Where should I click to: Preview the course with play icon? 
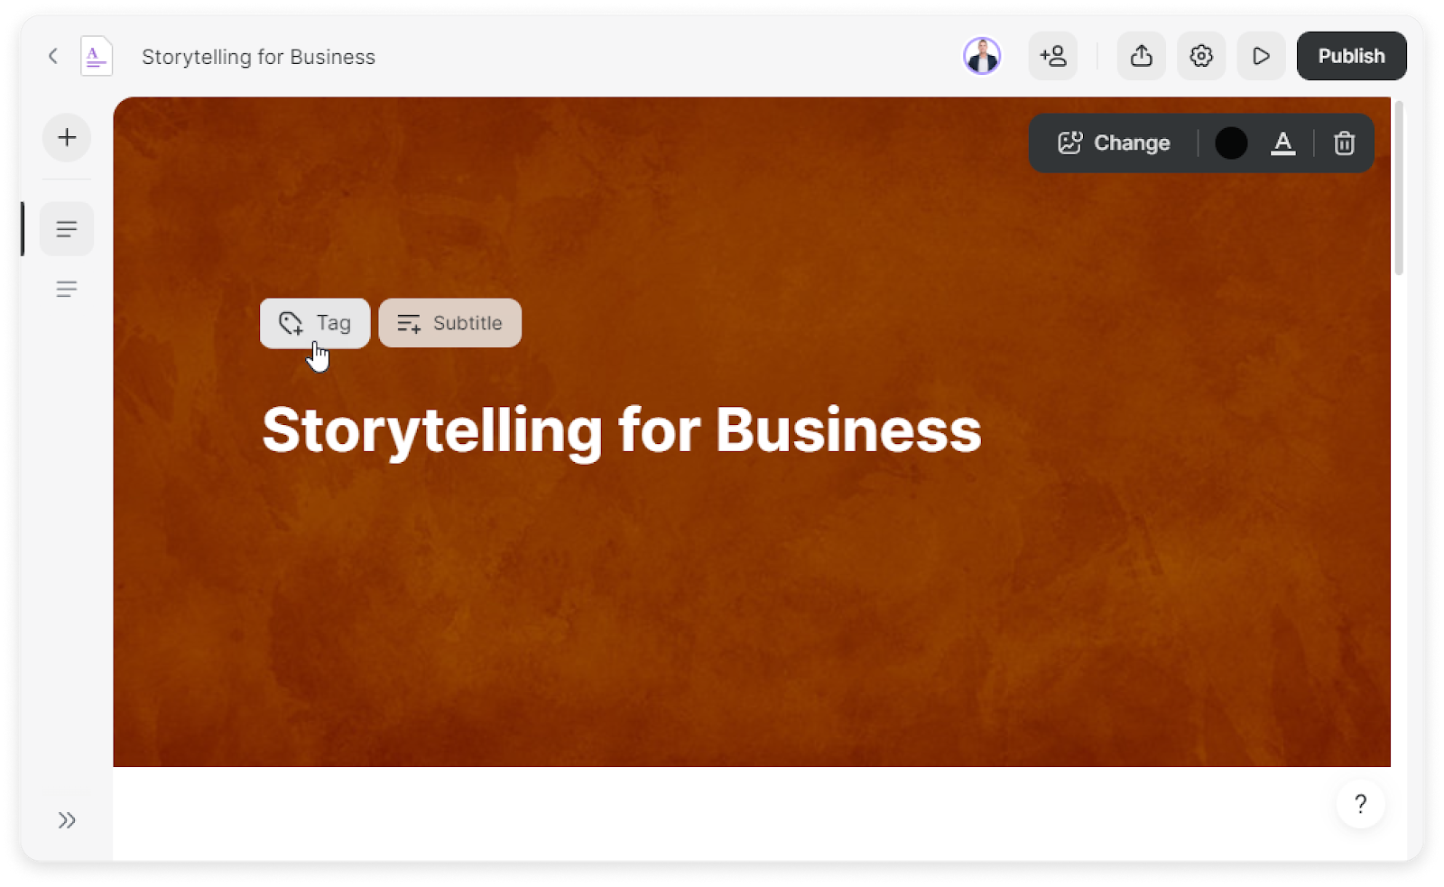tap(1261, 56)
